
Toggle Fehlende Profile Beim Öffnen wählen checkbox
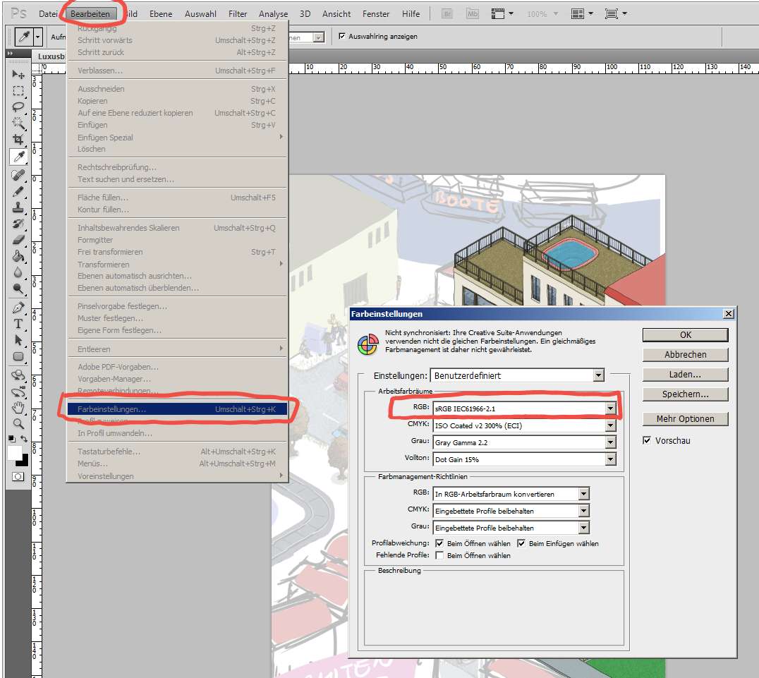click(439, 555)
